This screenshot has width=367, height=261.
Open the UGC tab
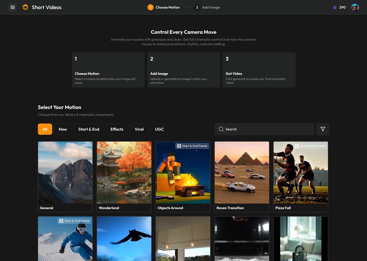pyautogui.click(x=159, y=129)
